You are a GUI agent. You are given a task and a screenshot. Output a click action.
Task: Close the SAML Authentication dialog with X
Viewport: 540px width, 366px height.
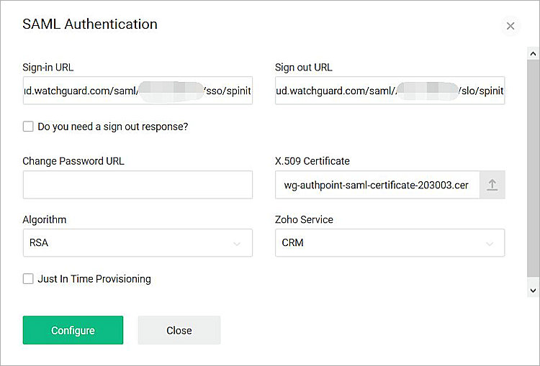point(510,26)
